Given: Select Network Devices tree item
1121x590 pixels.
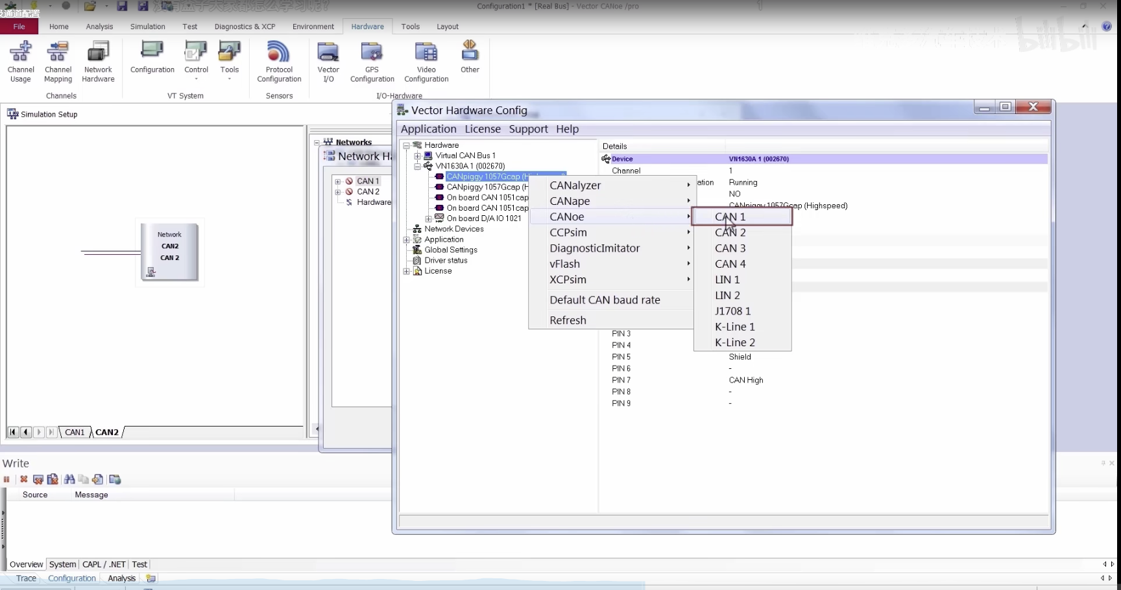Looking at the screenshot, I should tap(454, 229).
